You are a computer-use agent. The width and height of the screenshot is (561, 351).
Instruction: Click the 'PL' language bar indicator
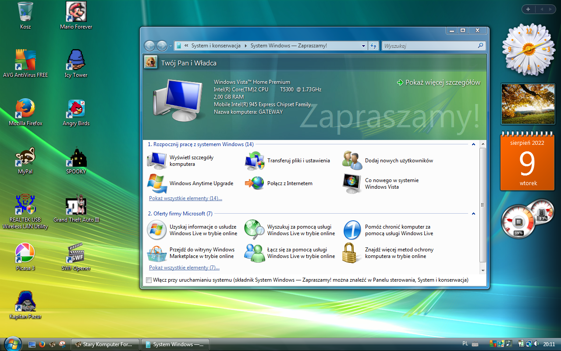pyautogui.click(x=465, y=344)
